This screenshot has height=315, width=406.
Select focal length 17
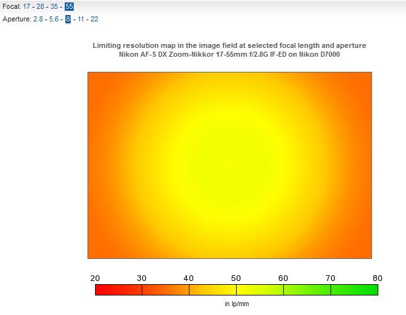[x=26, y=6]
